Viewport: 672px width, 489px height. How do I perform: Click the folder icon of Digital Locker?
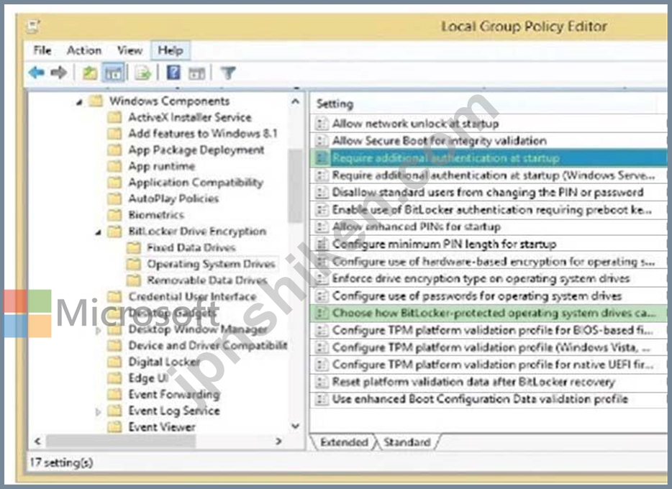tap(114, 362)
